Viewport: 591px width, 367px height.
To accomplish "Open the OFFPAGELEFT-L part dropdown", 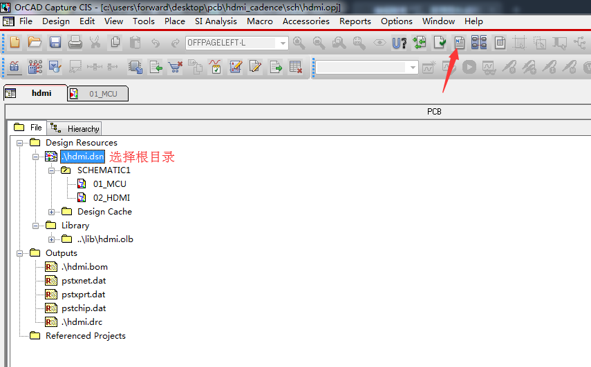I will pos(283,43).
